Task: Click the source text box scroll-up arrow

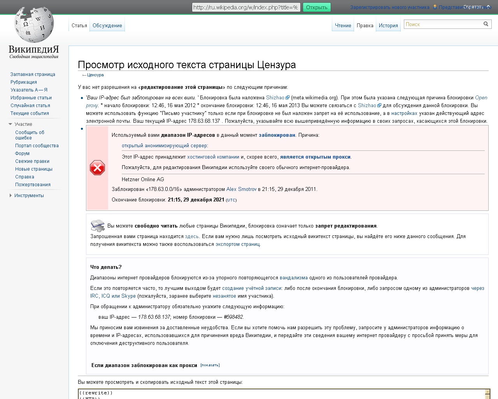Action: pos(487,392)
